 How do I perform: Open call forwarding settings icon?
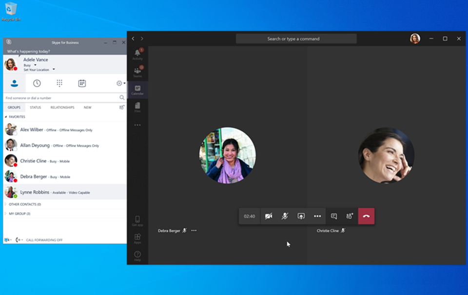tap(19, 240)
